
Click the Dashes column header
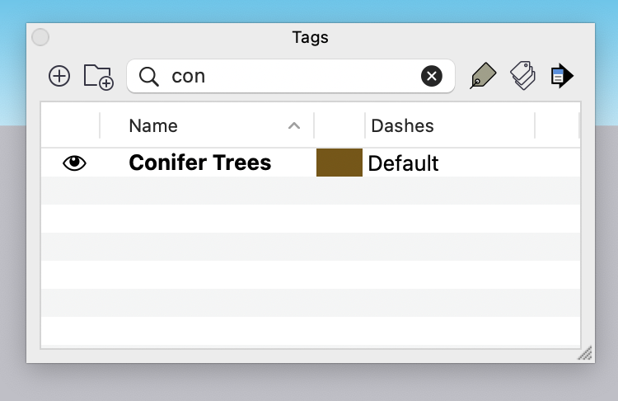(450, 126)
